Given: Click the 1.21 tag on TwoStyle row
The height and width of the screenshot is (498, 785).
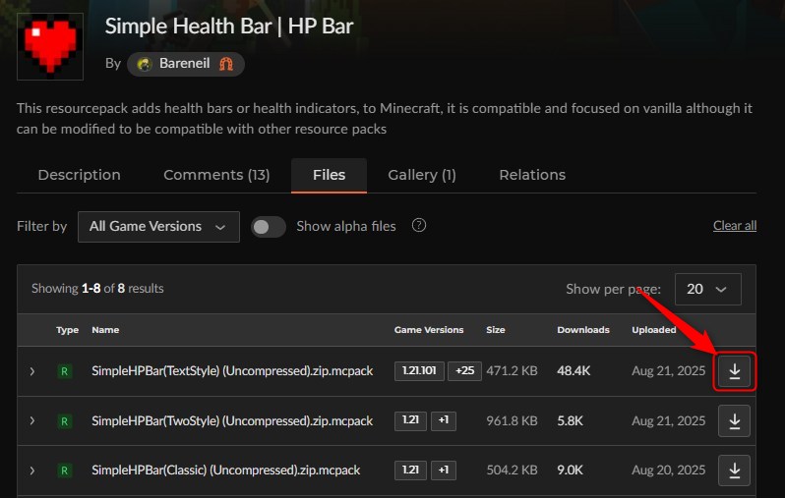Looking at the screenshot, I should pos(410,420).
